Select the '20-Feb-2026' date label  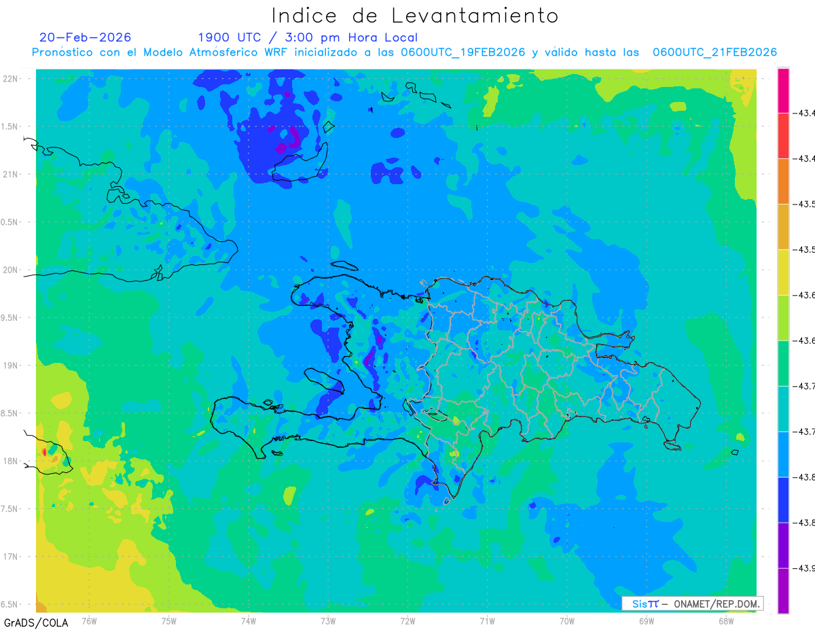pos(86,37)
